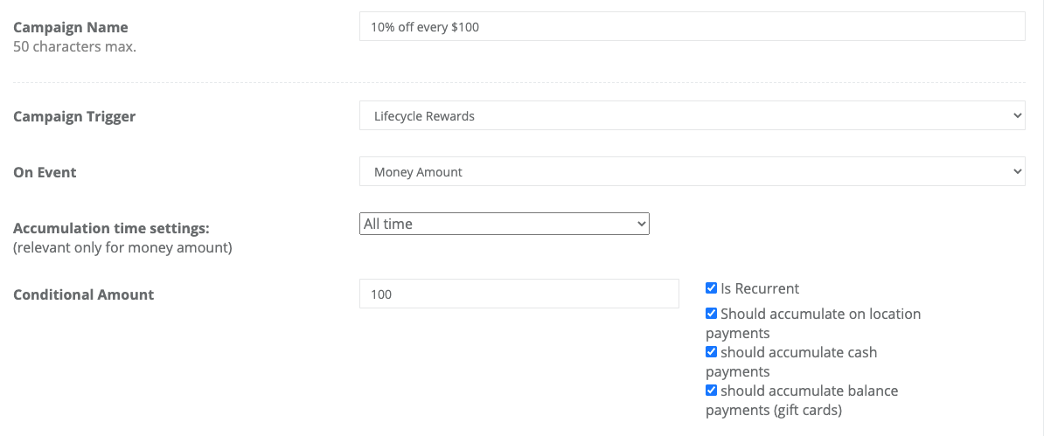Disable the should accumulate cash payments checkbox
Image resolution: width=1044 pixels, height=436 pixels.
point(711,352)
